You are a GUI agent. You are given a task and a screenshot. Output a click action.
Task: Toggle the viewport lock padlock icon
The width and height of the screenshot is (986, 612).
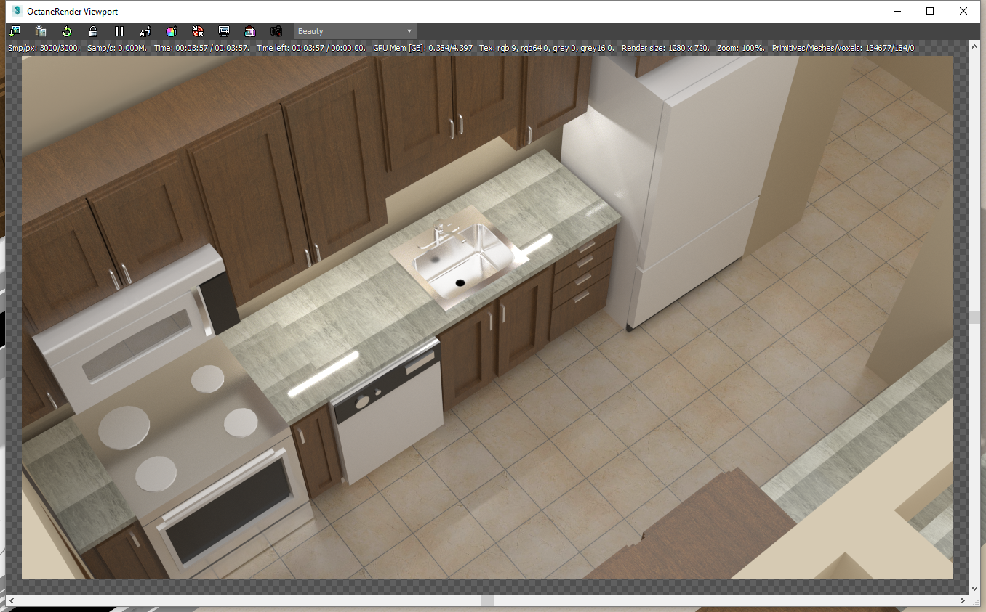pos(93,31)
